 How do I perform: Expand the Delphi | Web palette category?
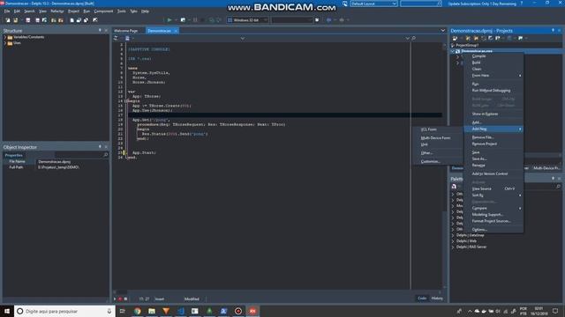(453, 241)
